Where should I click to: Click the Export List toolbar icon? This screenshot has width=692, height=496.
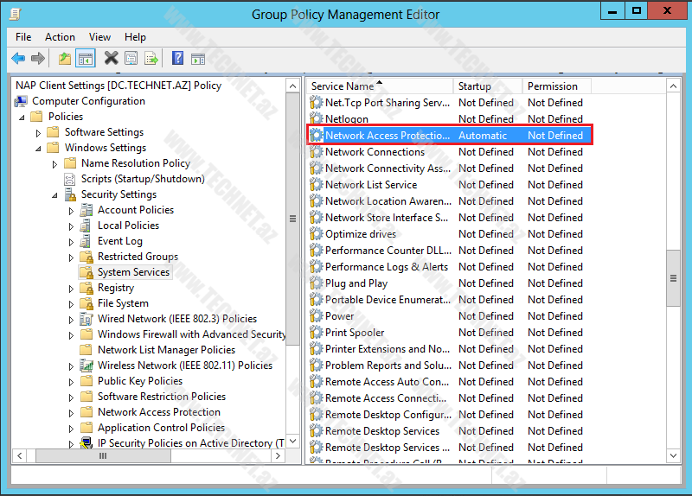[x=151, y=59]
